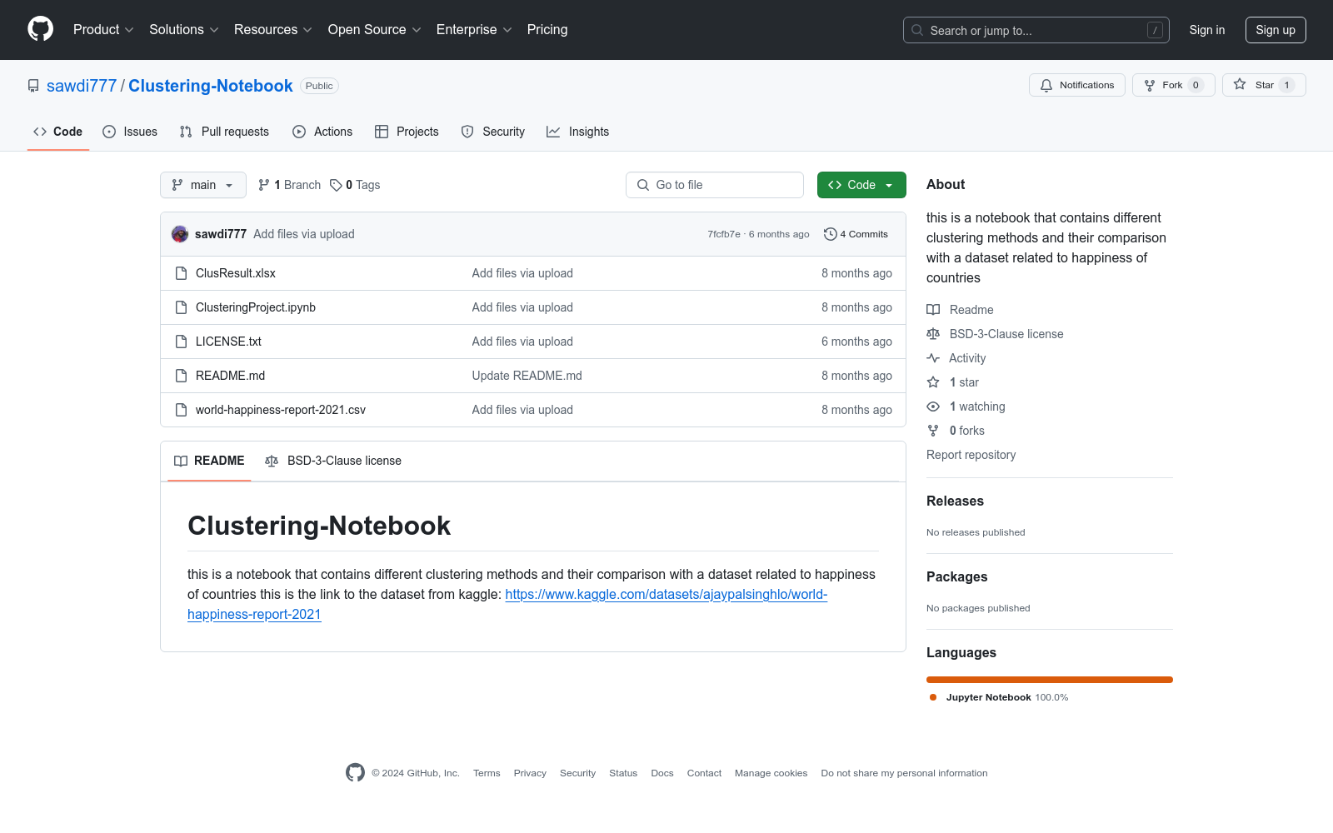Click the pulse icon beside Activity
The image size is (1333, 833).
pos(933,358)
